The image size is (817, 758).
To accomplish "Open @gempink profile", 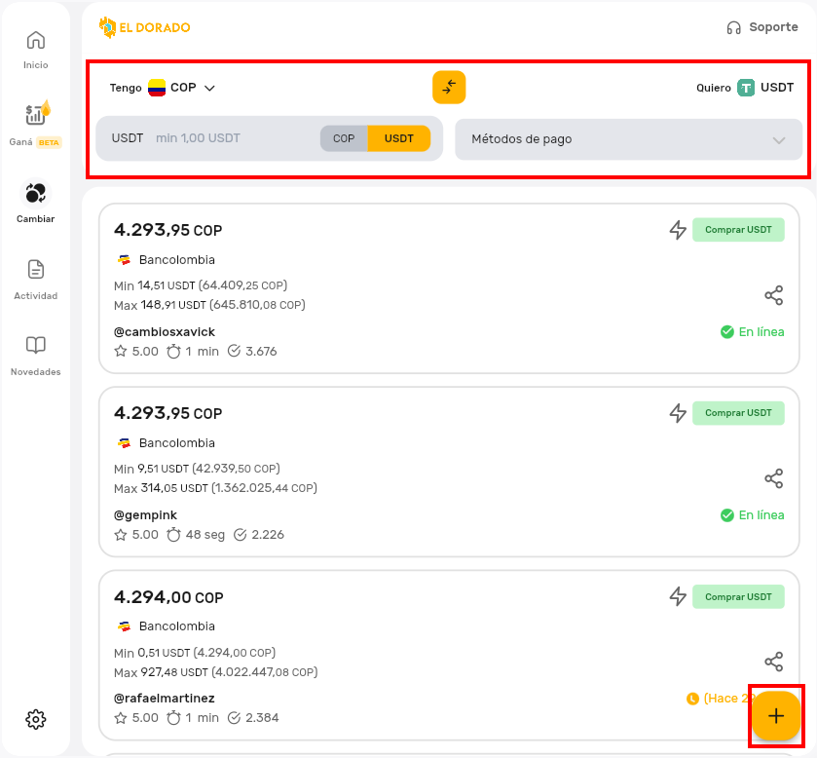I will [x=145, y=515].
